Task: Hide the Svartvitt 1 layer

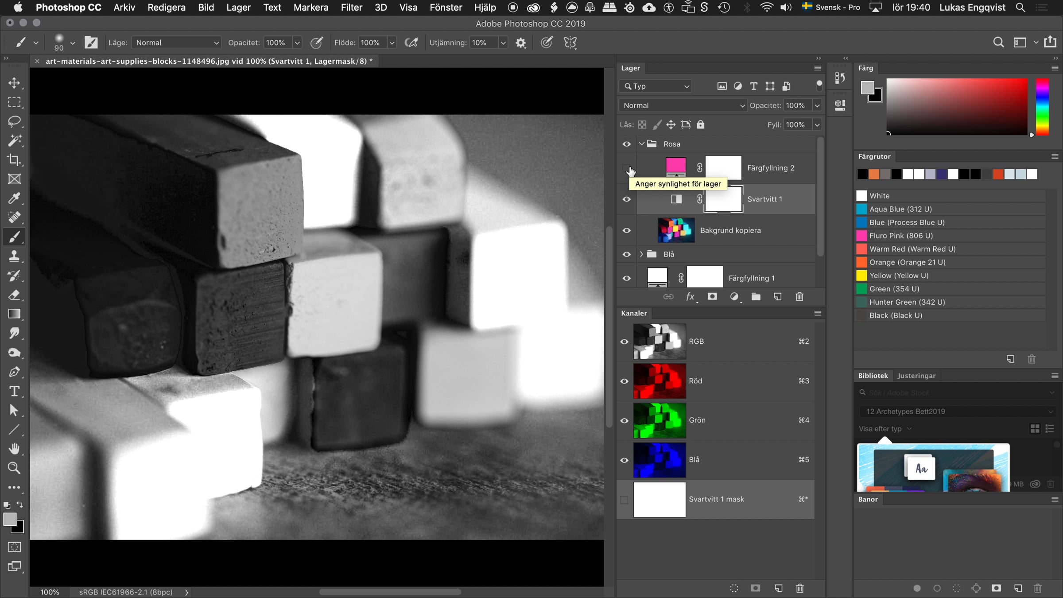Action: (x=626, y=199)
